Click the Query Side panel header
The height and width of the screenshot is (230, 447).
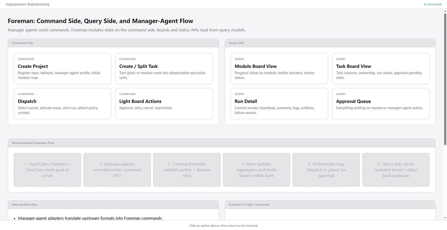[330, 43]
